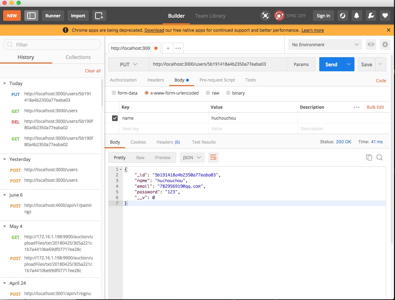Screen dimensions: 395x300
Task: Open the No Environment dropdown
Action: click(x=325, y=45)
